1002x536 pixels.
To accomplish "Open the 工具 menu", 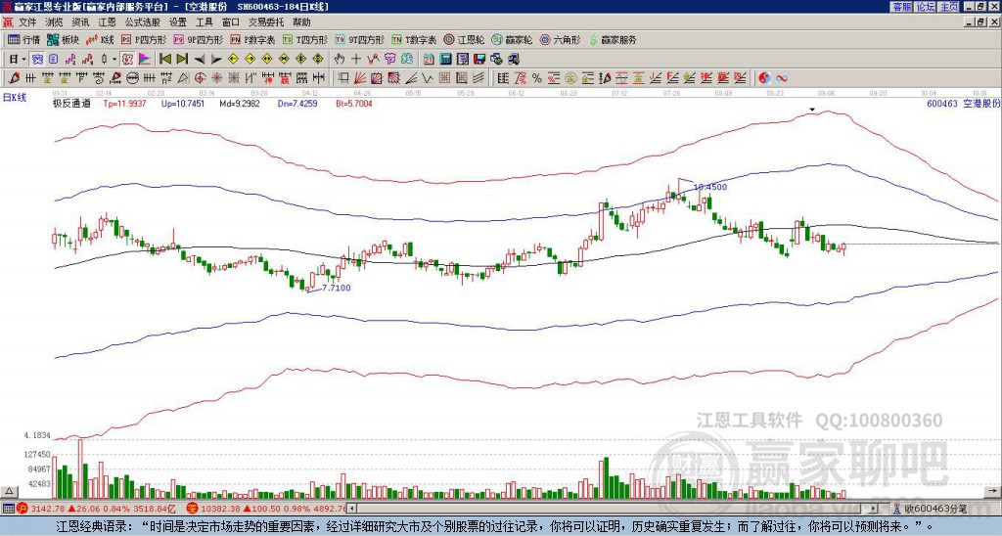I will (204, 22).
